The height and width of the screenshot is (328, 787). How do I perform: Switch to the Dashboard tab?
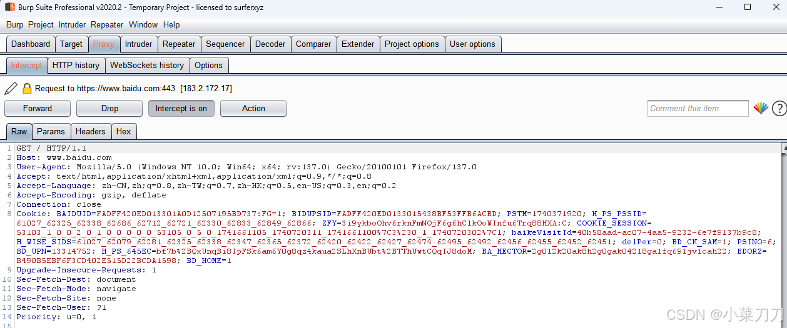point(31,44)
